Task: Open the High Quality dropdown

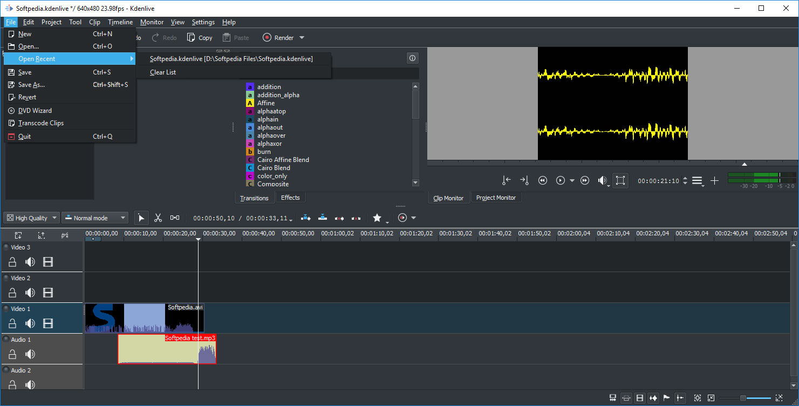Action: click(32, 218)
